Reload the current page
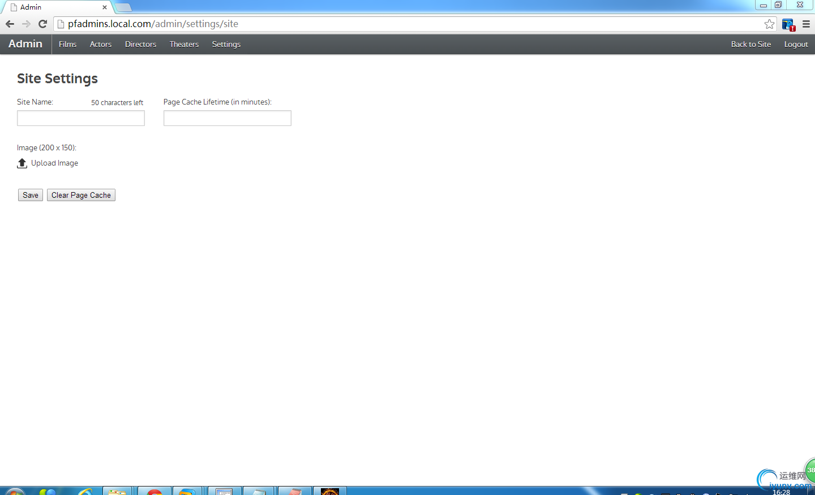This screenshot has height=495, width=815. pyautogui.click(x=42, y=24)
